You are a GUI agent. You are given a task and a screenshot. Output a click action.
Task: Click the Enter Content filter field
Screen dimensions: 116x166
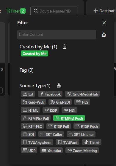pos(57,35)
